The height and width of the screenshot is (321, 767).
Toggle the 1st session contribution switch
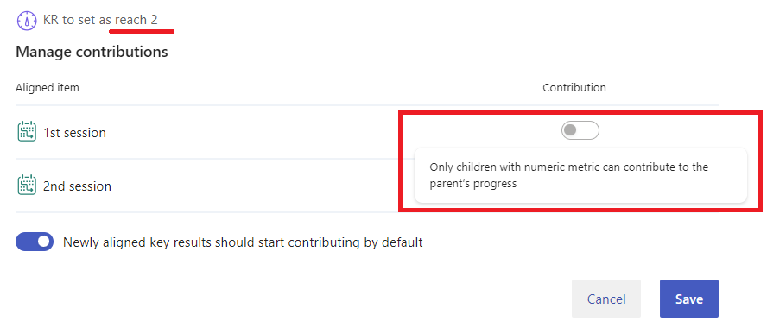[x=580, y=130]
